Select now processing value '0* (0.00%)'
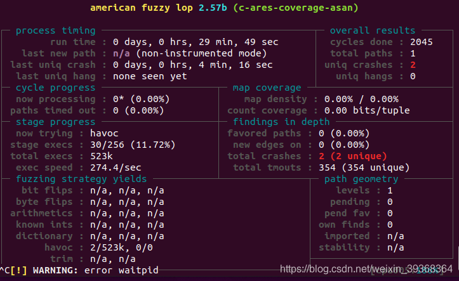This screenshot has height=281, width=459. coord(142,99)
